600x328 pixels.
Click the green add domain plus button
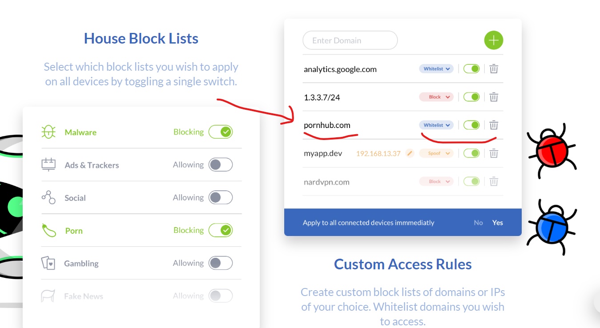pos(493,40)
